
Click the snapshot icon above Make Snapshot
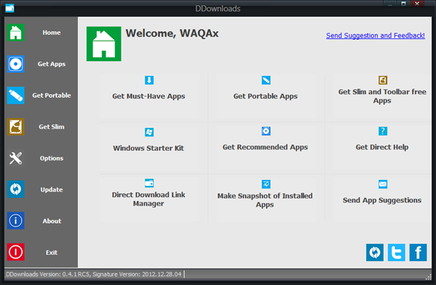pos(266,184)
